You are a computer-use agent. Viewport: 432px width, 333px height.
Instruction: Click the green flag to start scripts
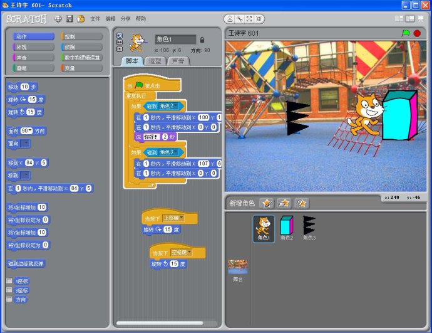pyautogui.click(x=406, y=33)
